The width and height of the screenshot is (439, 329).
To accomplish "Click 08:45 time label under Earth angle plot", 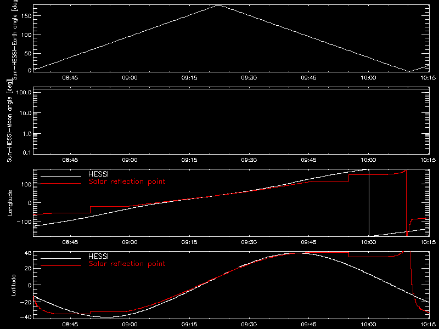I will click(70, 78).
